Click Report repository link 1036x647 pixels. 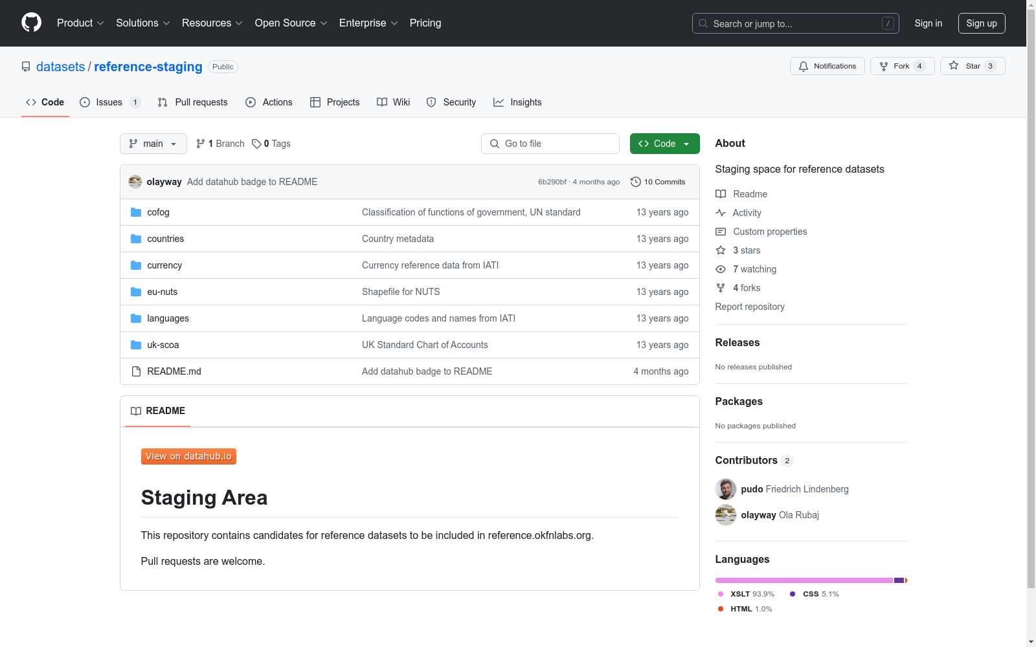pos(750,307)
